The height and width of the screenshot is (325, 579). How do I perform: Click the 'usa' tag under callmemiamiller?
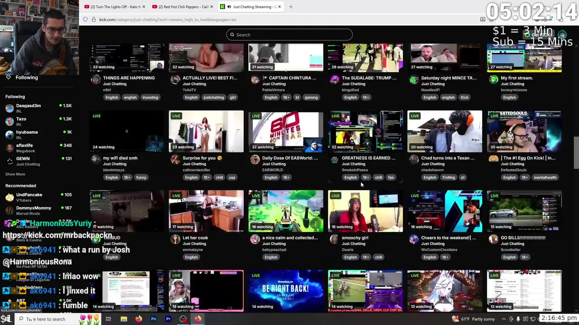pos(232,177)
